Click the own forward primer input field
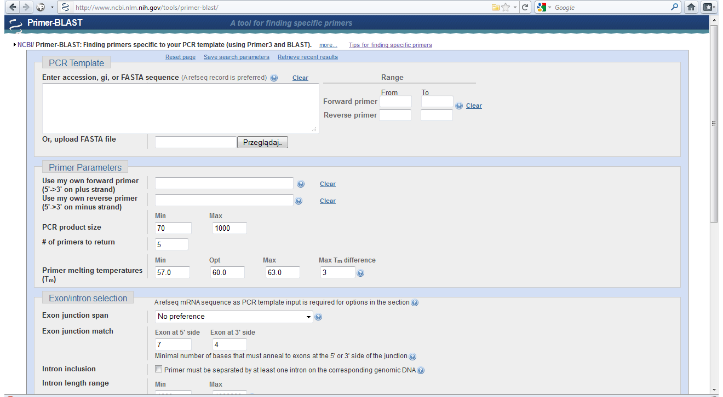This screenshot has height=397, width=723. point(225,183)
